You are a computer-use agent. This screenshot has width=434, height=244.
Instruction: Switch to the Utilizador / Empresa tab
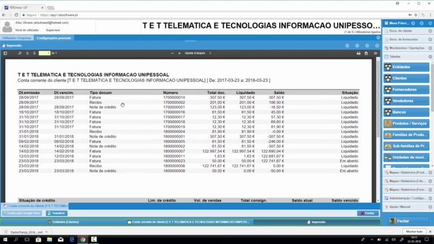click(x=17, y=38)
